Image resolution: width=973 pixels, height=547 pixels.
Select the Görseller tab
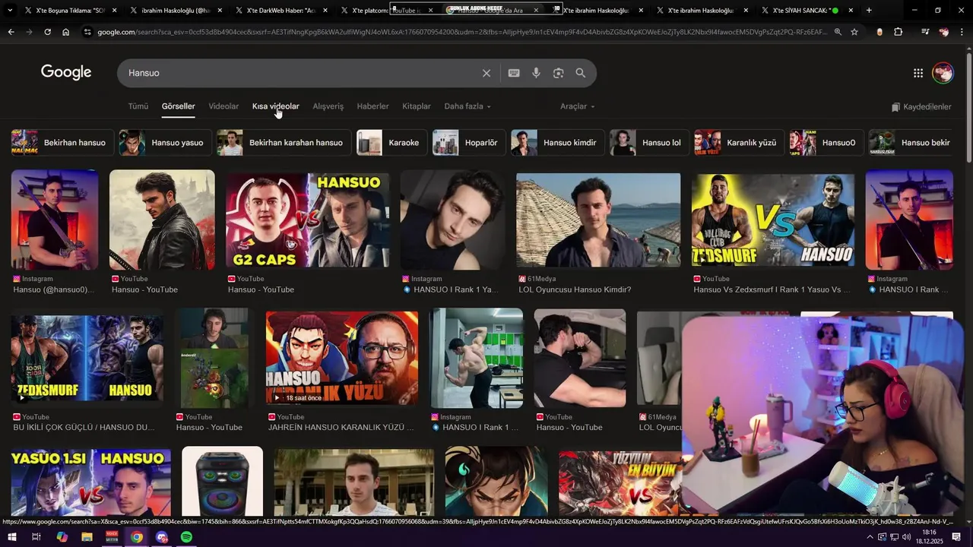(179, 106)
